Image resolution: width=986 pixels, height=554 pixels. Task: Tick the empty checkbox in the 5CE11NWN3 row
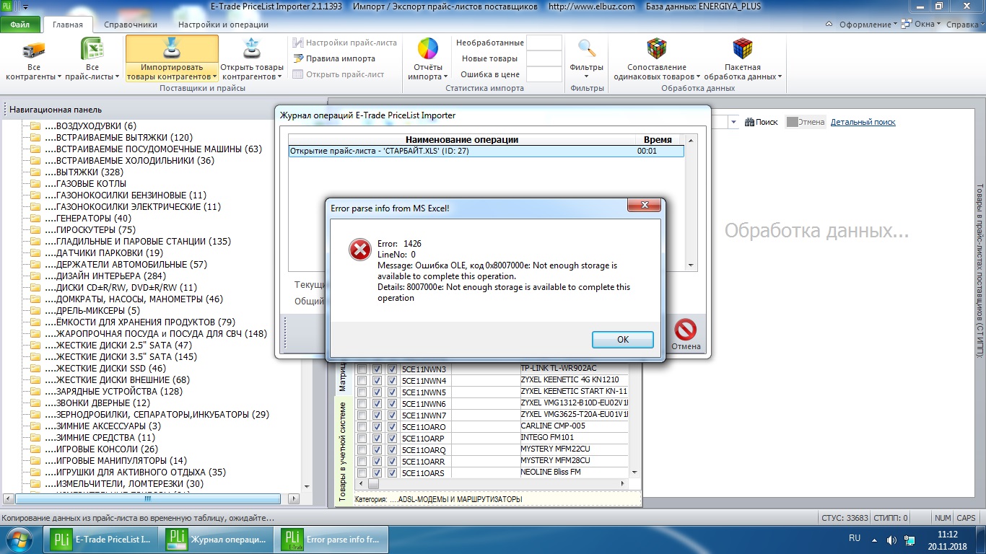(x=362, y=369)
